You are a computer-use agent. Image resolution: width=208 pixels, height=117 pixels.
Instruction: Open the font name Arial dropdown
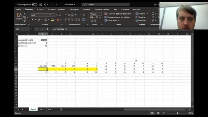pyautogui.click(x=48, y=15)
